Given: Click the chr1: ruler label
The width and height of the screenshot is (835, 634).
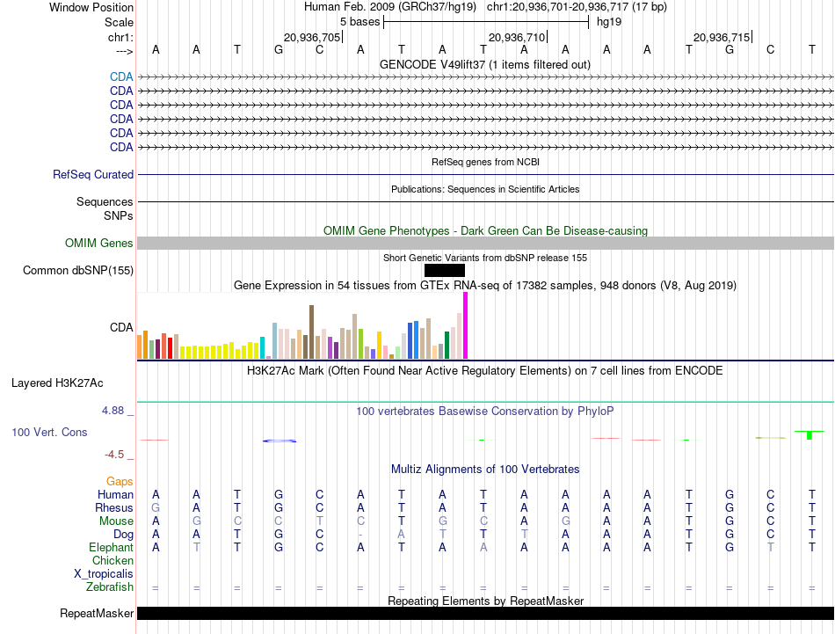Looking at the screenshot, I should 120,37.
